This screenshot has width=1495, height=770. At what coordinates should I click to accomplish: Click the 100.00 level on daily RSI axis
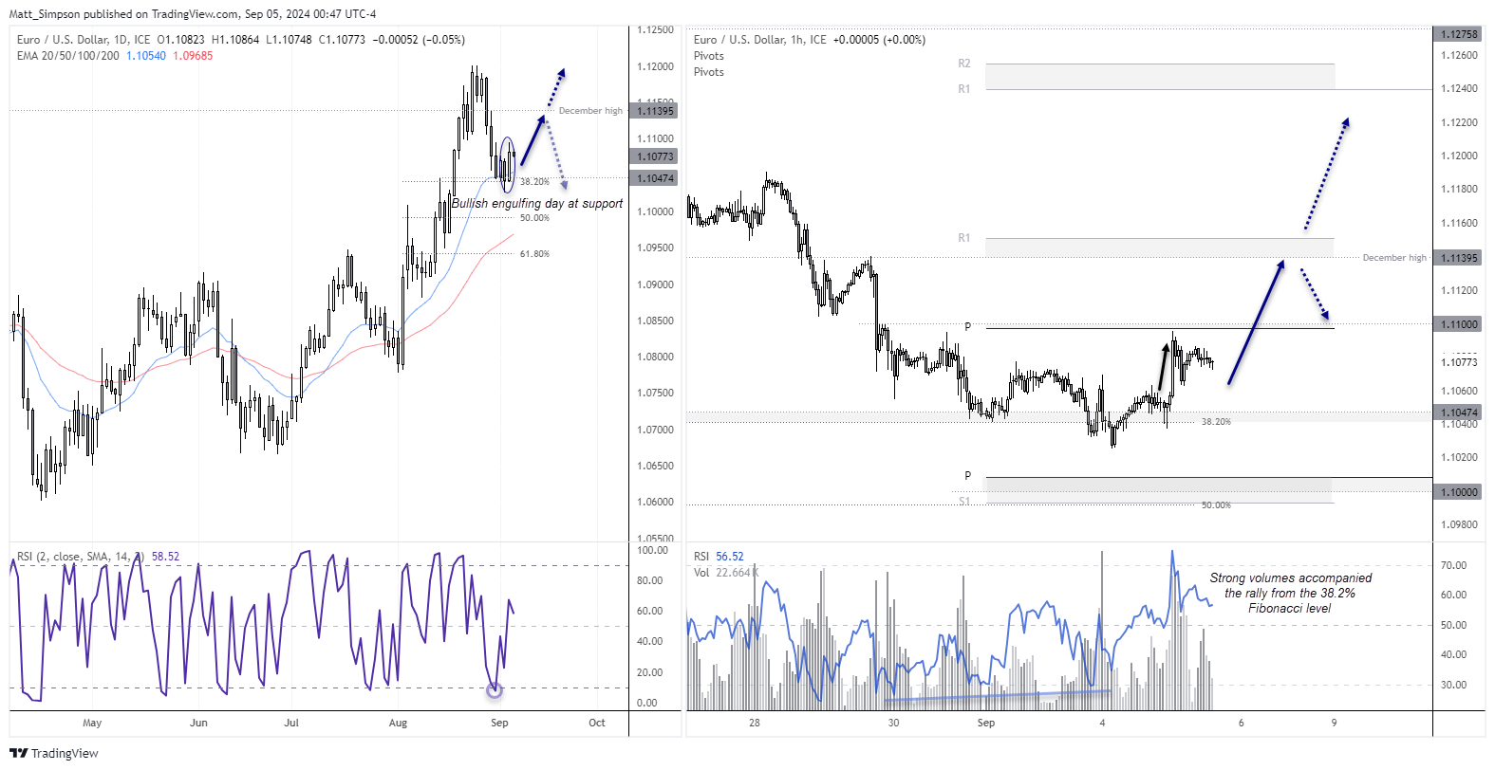pos(652,550)
